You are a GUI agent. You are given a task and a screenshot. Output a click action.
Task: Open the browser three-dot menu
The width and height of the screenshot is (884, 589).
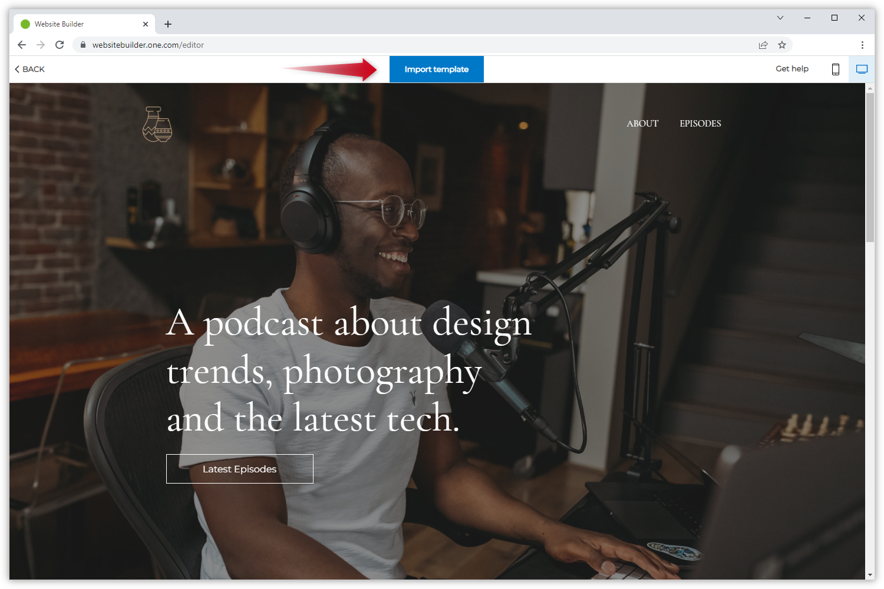[862, 45]
